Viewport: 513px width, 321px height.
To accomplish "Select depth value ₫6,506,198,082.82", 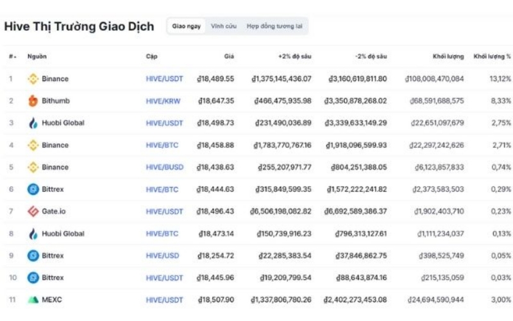I will [x=281, y=212].
